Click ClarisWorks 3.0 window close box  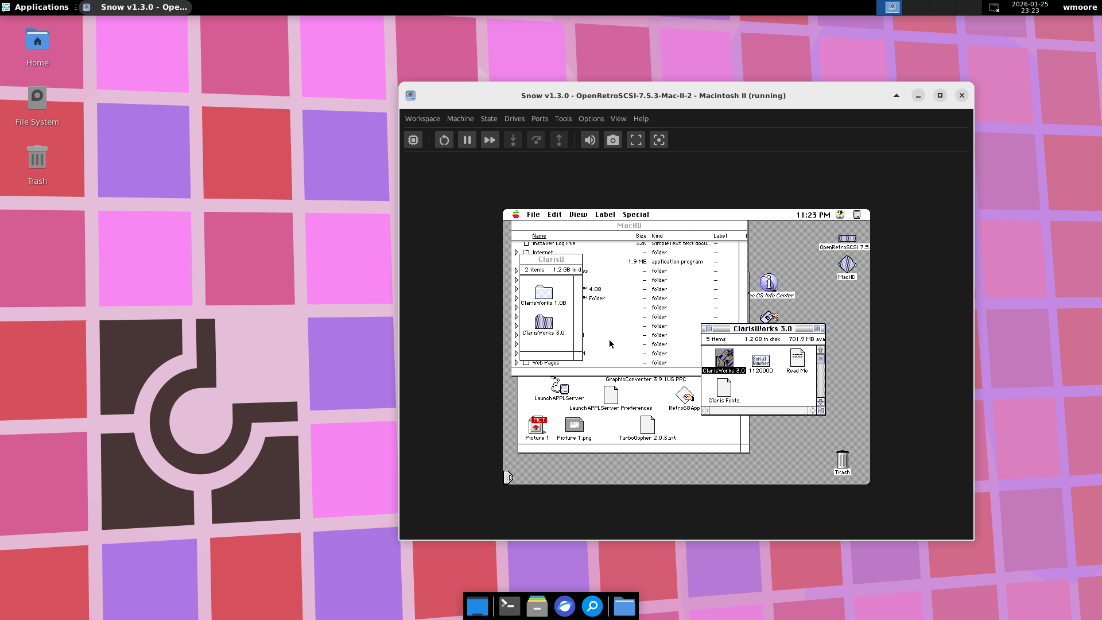point(709,329)
